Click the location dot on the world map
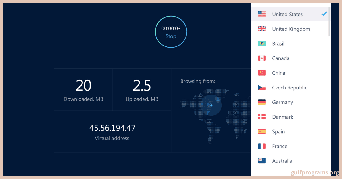Screen dimensions: 342x179 (x=211, y=105)
